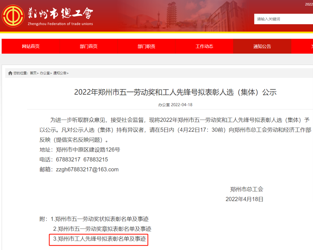Select the 网站首页 navigation menu item

click(30, 46)
